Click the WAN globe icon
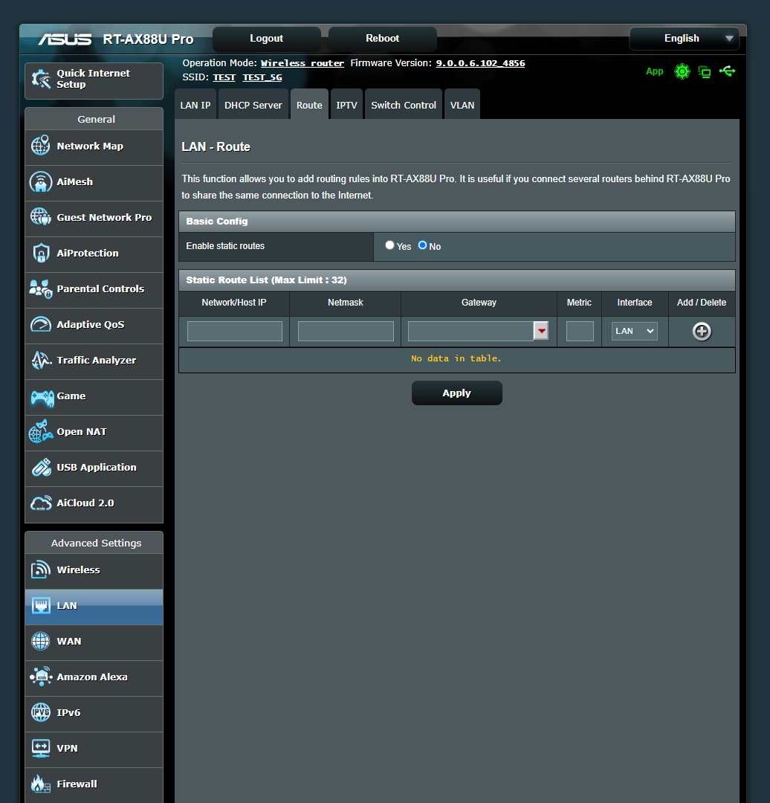The width and height of the screenshot is (770, 803). pos(40,641)
